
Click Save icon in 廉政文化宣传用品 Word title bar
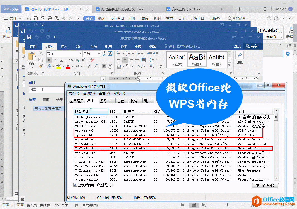point(29,37)
